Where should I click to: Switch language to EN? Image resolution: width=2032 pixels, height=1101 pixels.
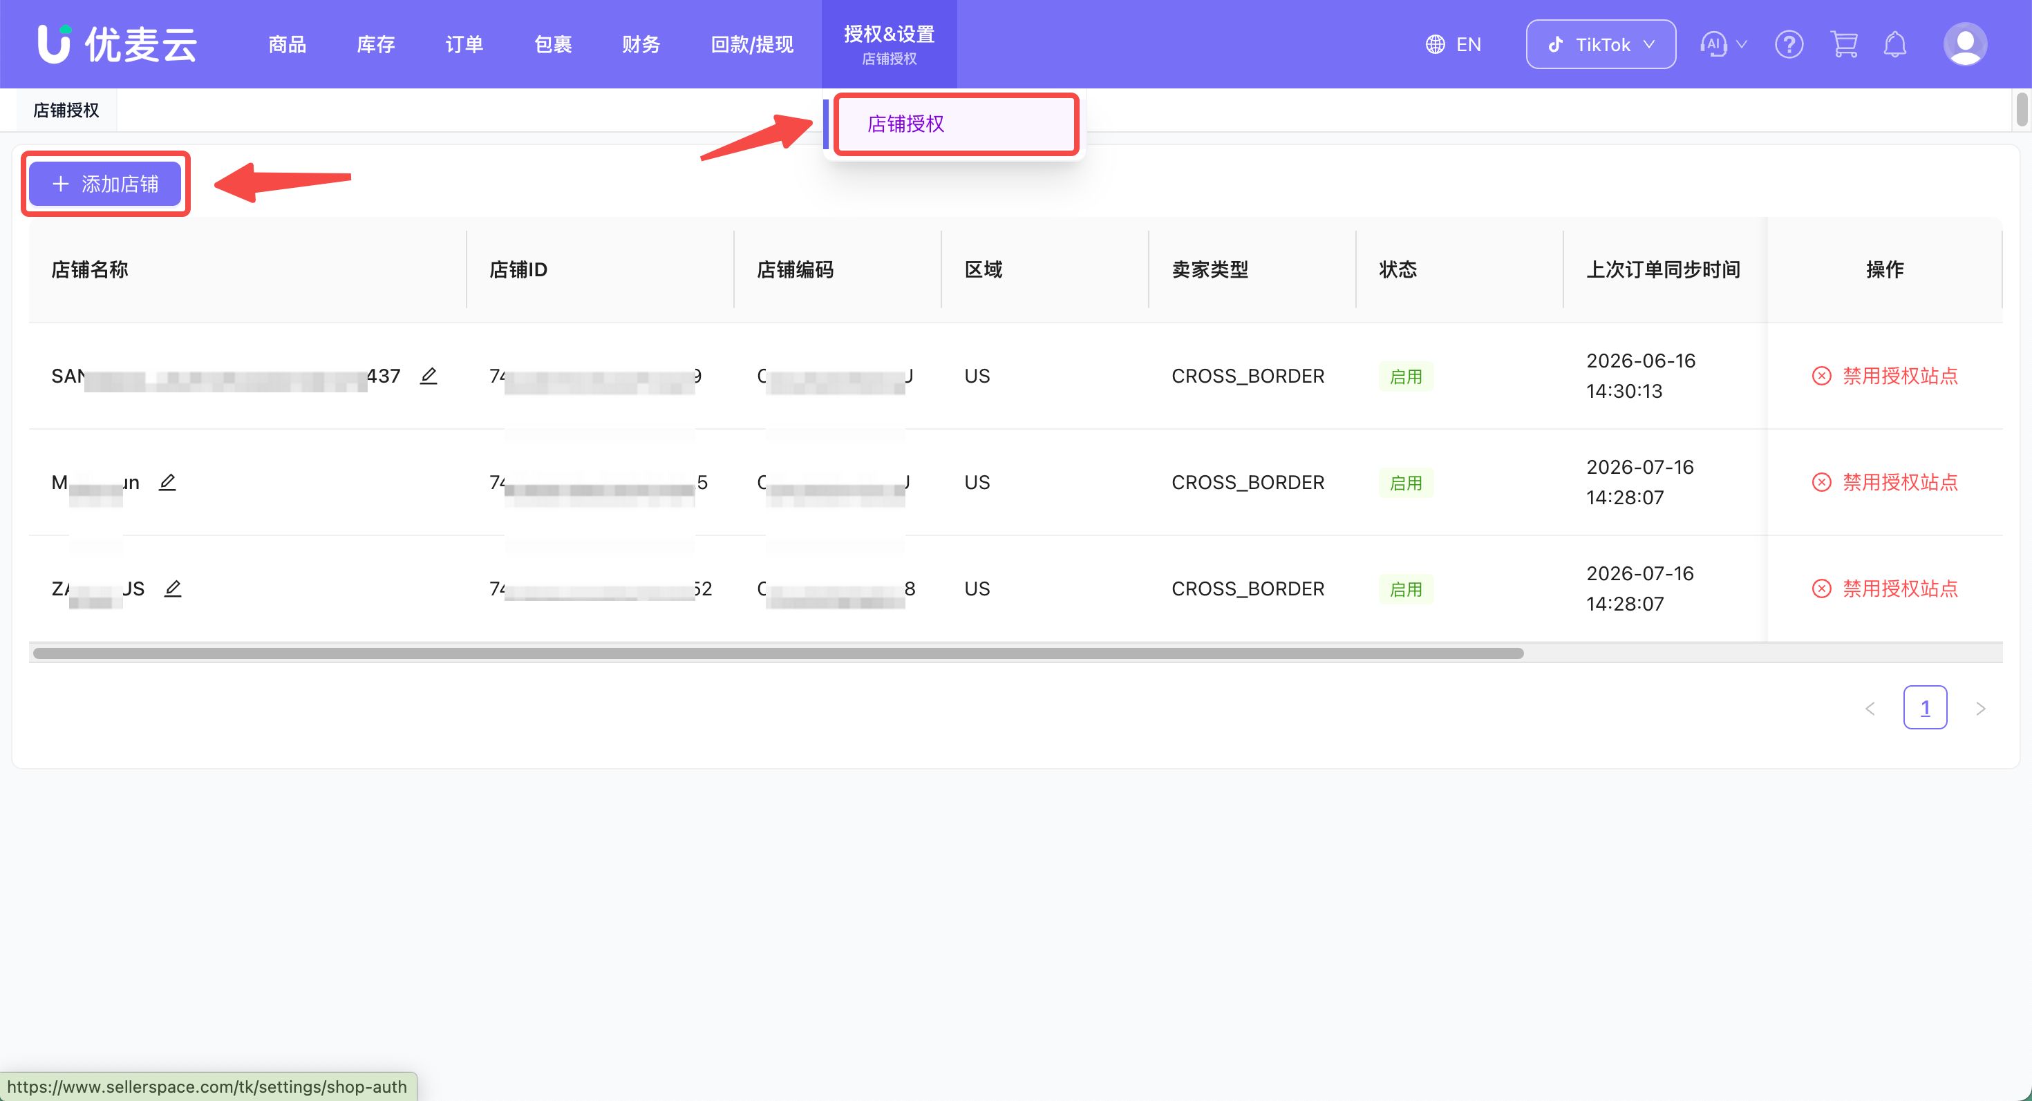tap(1469, 44)
